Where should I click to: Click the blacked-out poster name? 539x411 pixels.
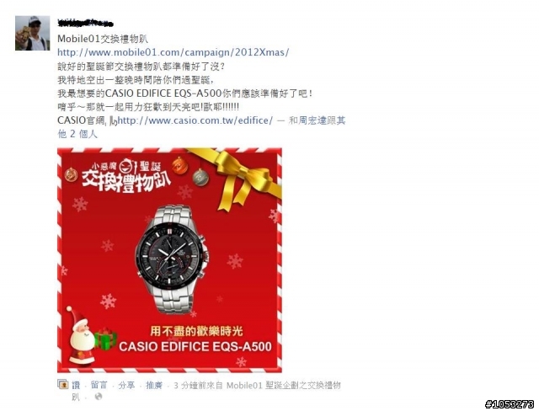[86, 24]
